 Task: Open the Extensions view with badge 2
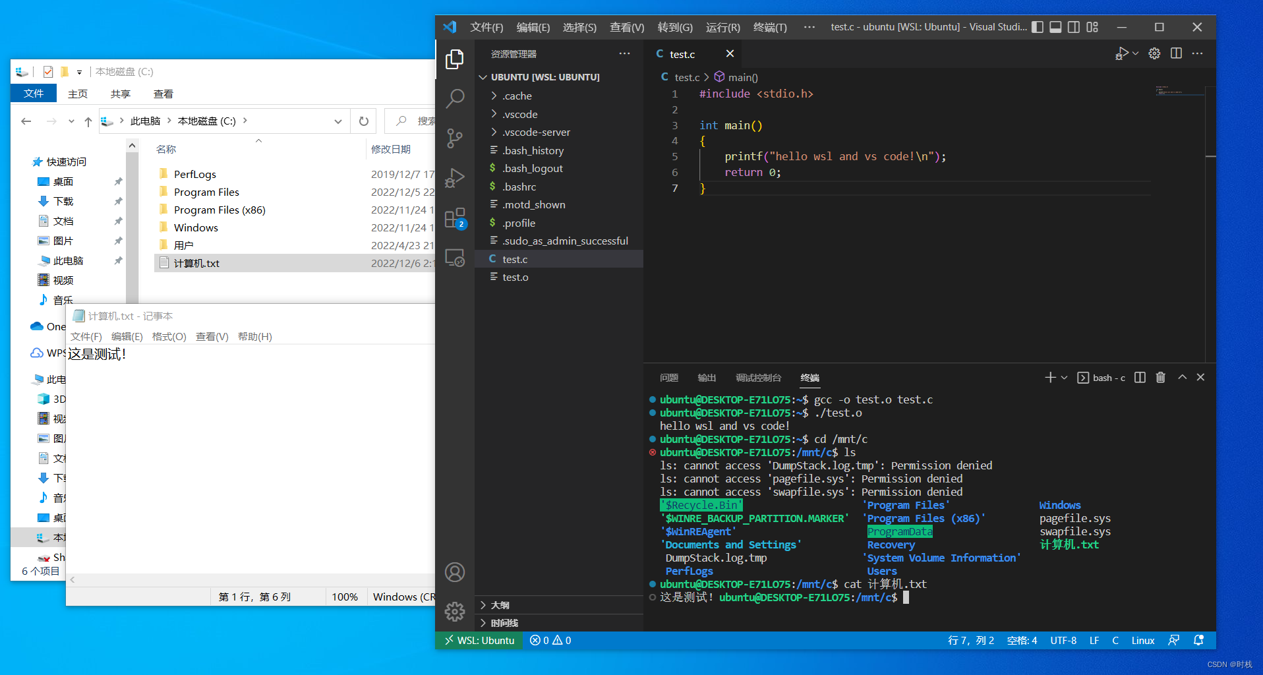[454, 218]
